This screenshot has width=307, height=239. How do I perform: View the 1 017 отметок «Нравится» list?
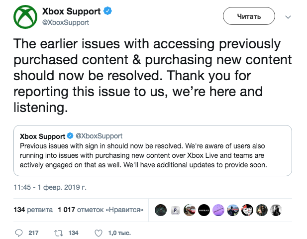101,210
